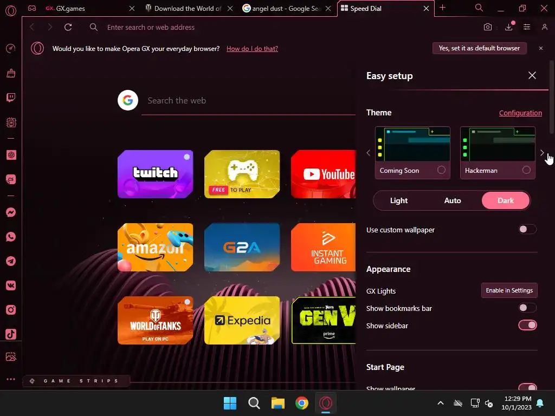Viewport: 555px width, 416px height.
Task: Click Enable in Settings for GX Lights
Action: pos(509,290)
